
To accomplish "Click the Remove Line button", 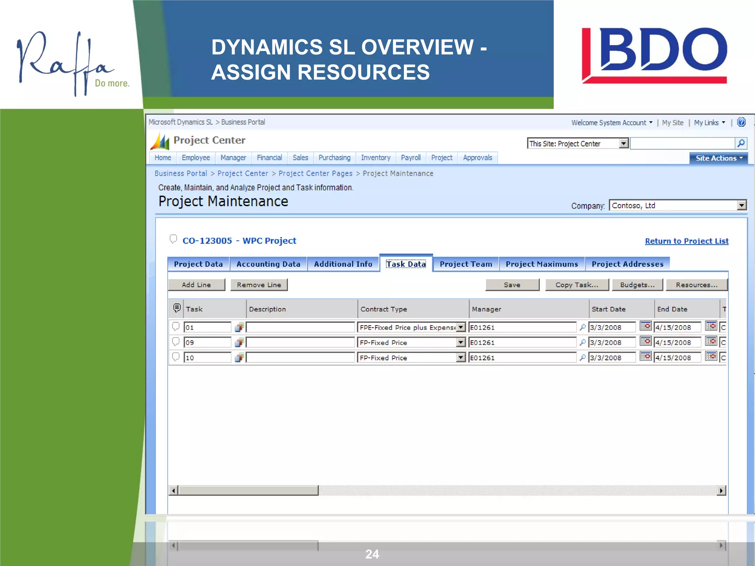I will coord(259,285).
